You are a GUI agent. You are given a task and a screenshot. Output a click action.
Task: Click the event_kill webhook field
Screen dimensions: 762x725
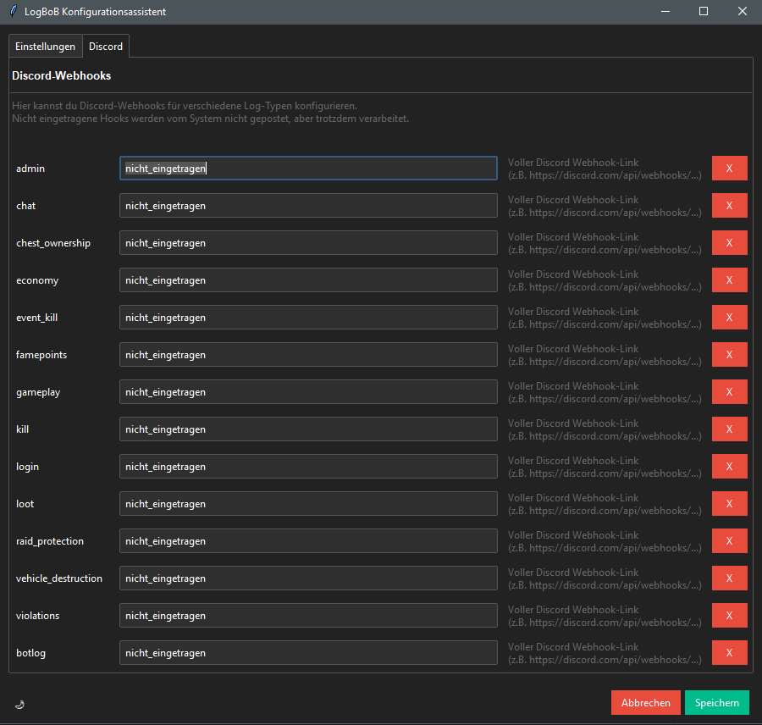308,318
